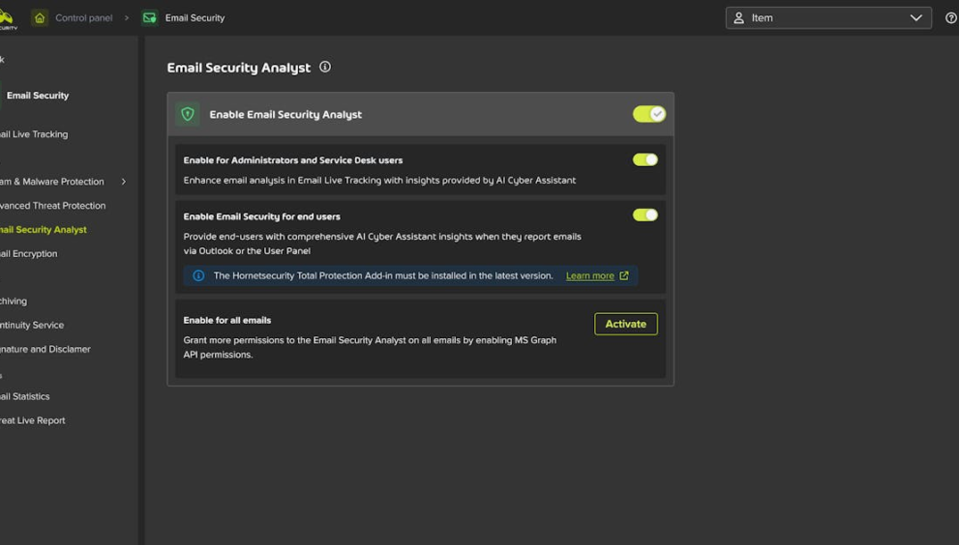Click the shield icon in Enable header
The height and width of the screenshot is (545, 959).
point(188,114)
